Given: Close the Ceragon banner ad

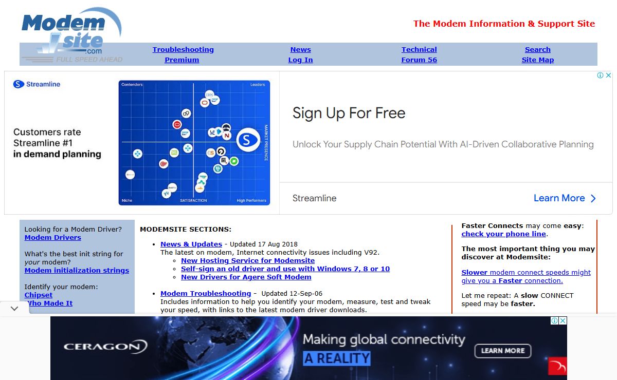Looking at the screenshot, I should tap(562, 320).
